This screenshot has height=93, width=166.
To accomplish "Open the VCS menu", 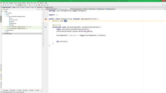I will click(38, 3).
